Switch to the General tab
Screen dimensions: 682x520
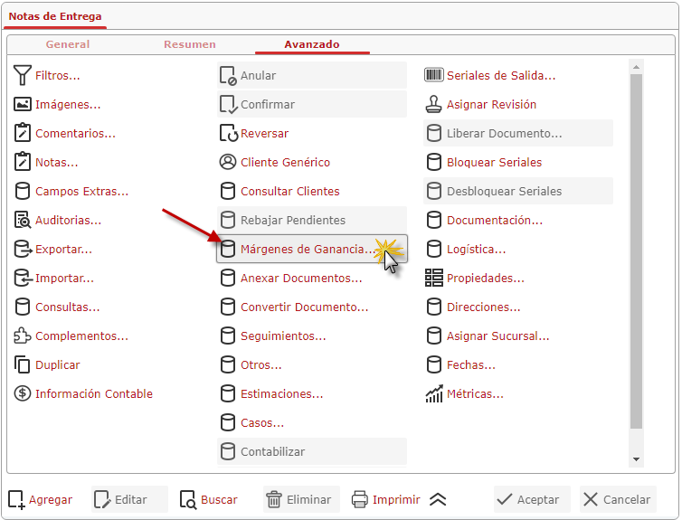point(68,44)
